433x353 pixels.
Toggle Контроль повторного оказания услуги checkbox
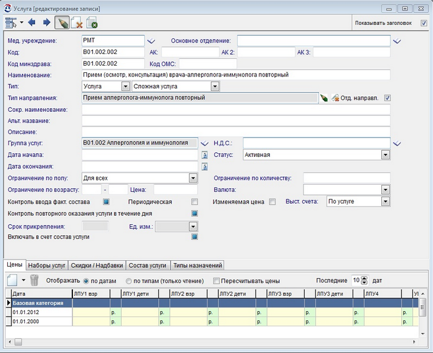coord(195,213)
